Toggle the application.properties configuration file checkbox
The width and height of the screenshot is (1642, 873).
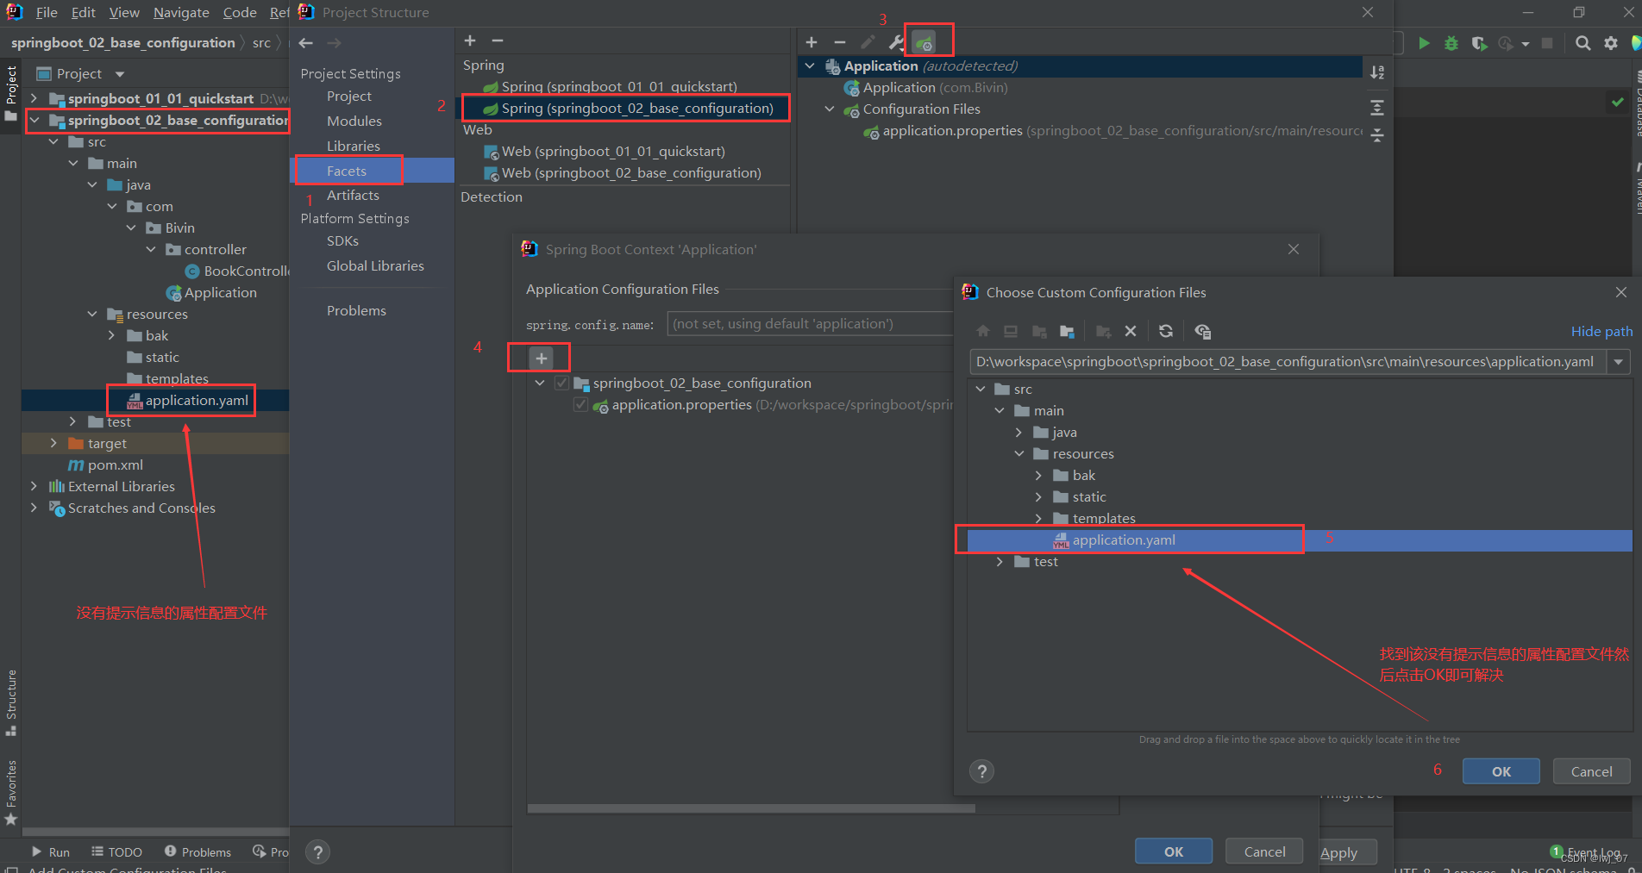pyautogui.click(x=581, y=405)
